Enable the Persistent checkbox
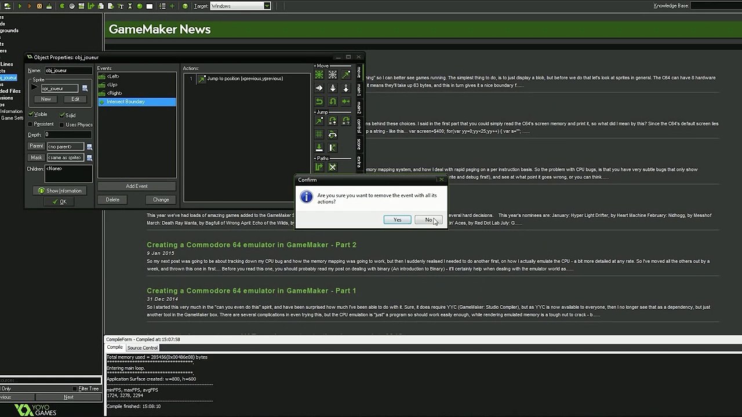 pos(31,124)
